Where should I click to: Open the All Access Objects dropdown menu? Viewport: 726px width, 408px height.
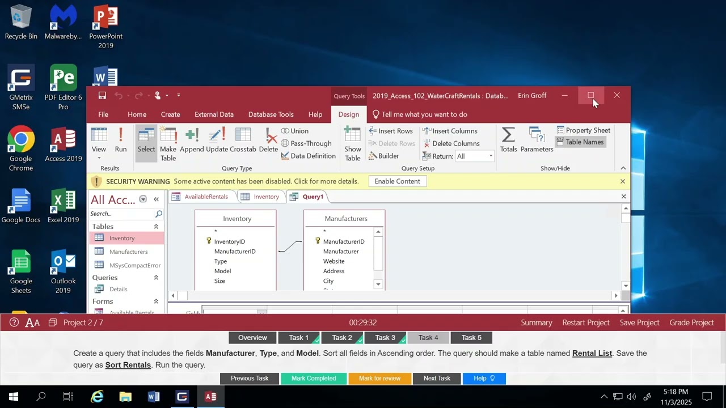(x=143, y=199)
